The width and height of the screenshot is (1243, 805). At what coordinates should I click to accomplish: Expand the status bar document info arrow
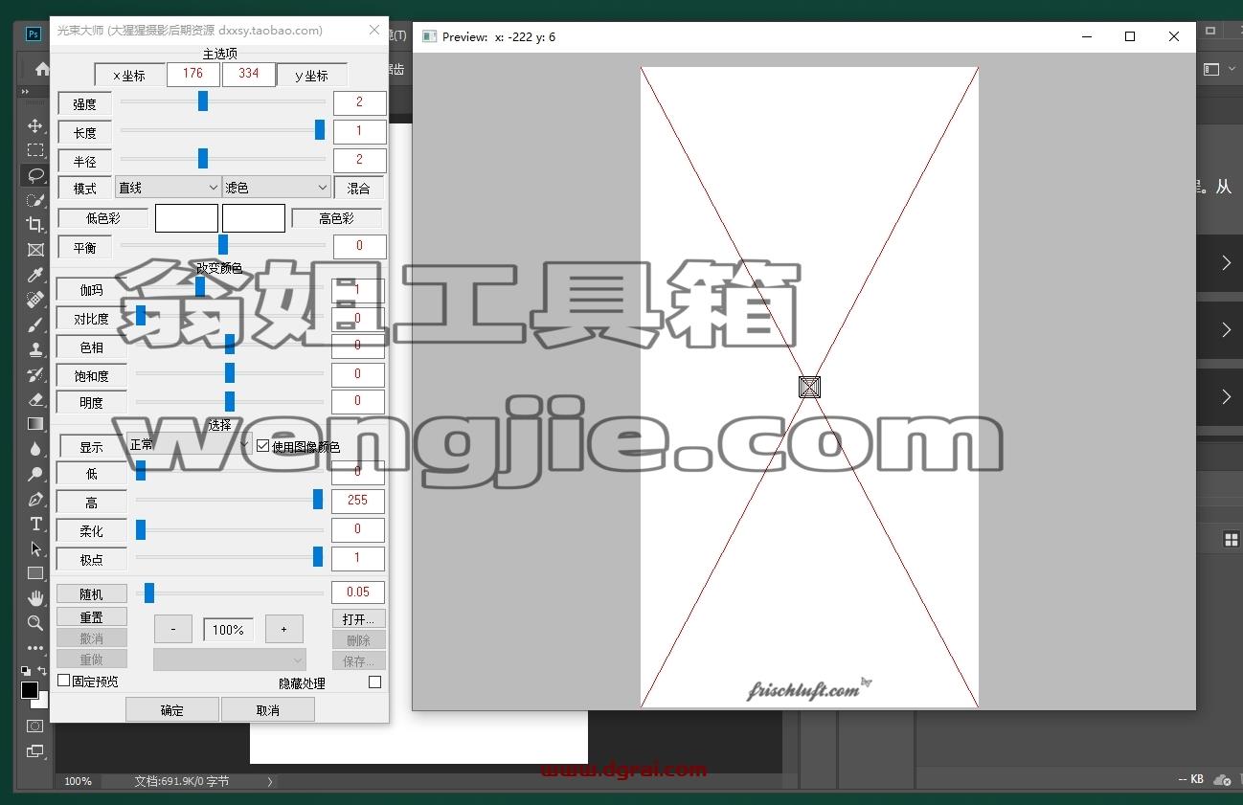(x=270, y=781)
